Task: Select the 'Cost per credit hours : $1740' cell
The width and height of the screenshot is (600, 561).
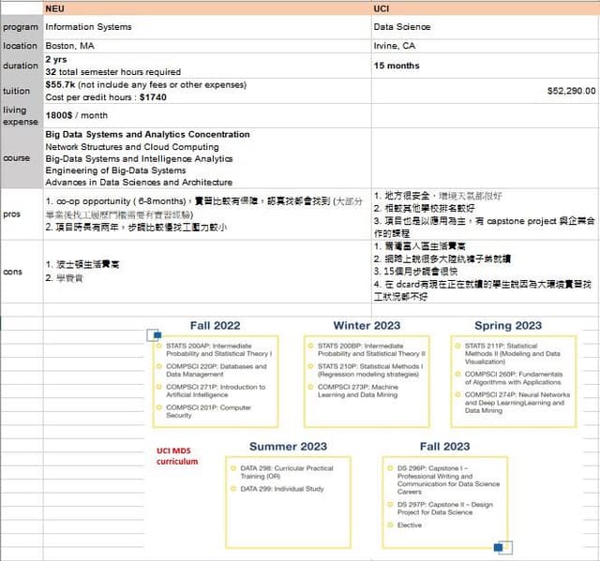Action: click(x=207, y=91)
